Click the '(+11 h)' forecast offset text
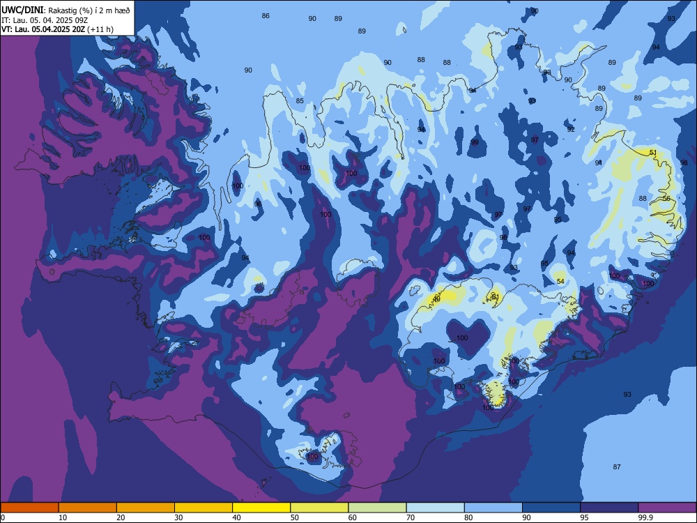Image resolution: width=697 pixels, height=523 pixels. point(100,29)
